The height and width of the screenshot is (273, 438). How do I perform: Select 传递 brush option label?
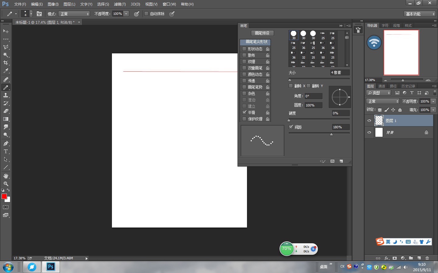(252, 81)
